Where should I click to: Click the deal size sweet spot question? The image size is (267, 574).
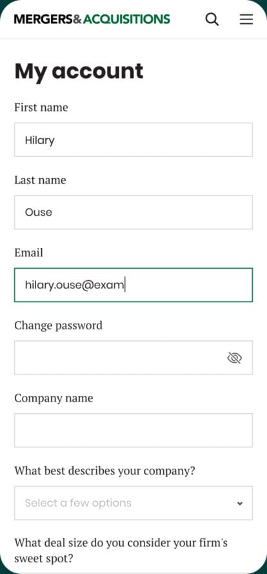coord(121,550)
